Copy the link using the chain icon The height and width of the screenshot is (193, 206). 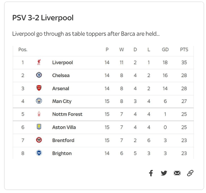[190, 173]
